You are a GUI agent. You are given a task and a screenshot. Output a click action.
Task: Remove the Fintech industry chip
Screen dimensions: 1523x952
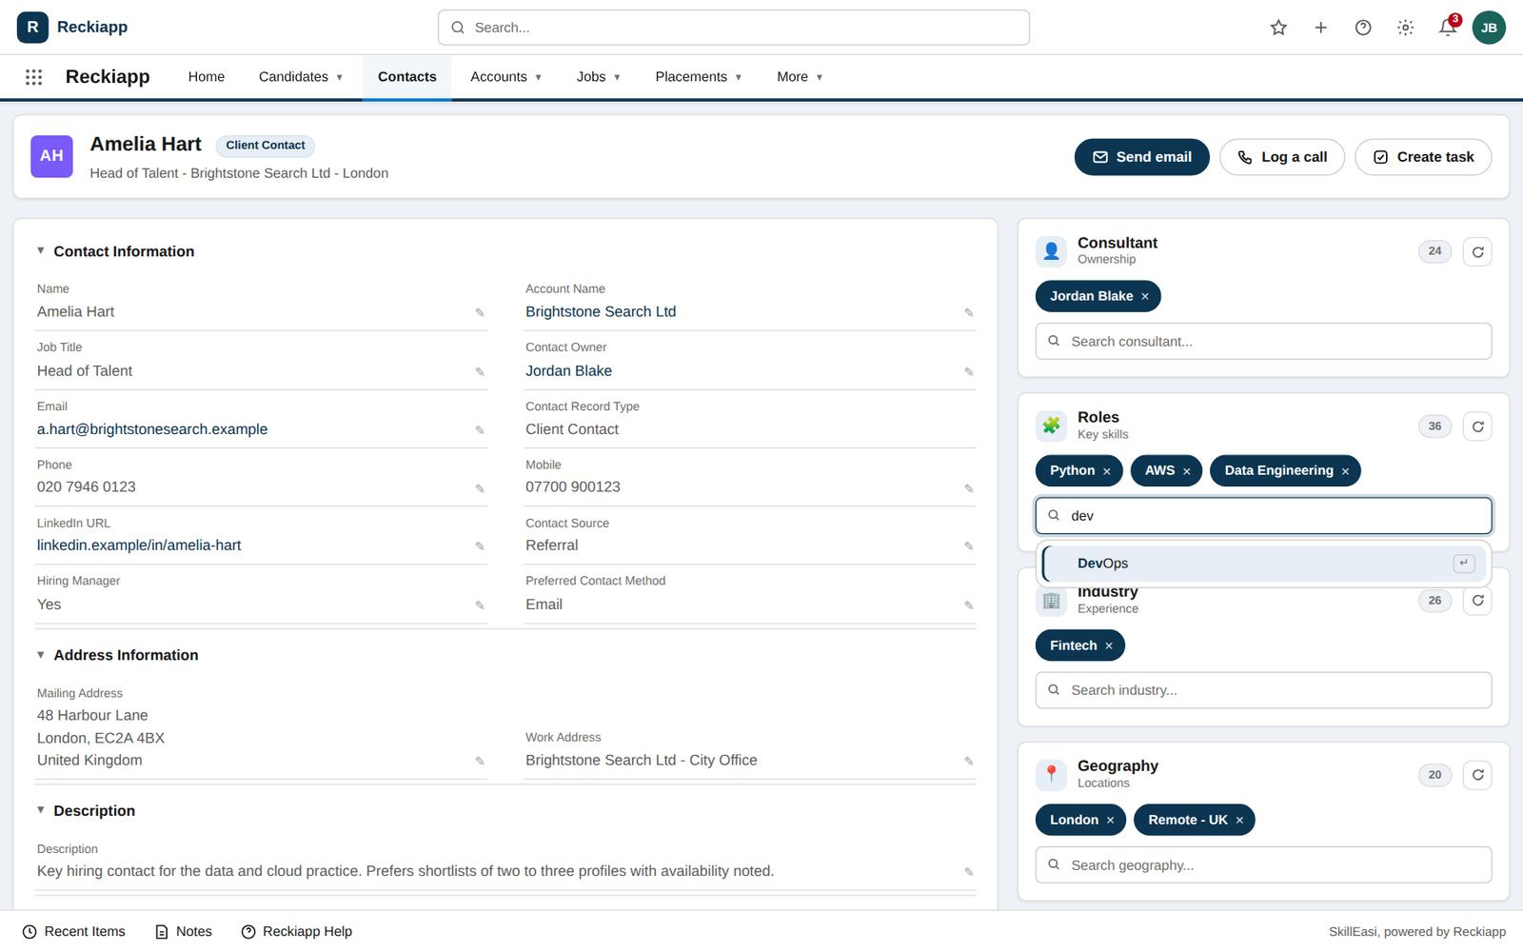point(1109,645)
